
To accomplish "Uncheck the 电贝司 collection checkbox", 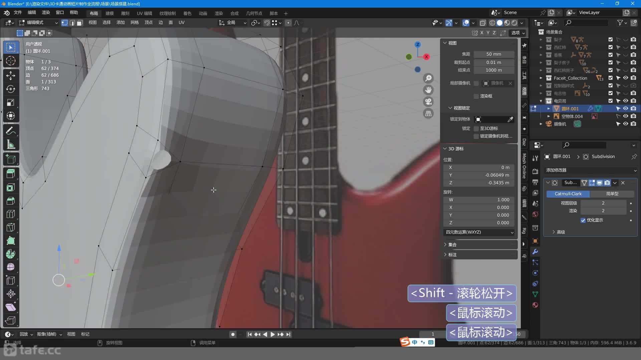I will point(611,101).
